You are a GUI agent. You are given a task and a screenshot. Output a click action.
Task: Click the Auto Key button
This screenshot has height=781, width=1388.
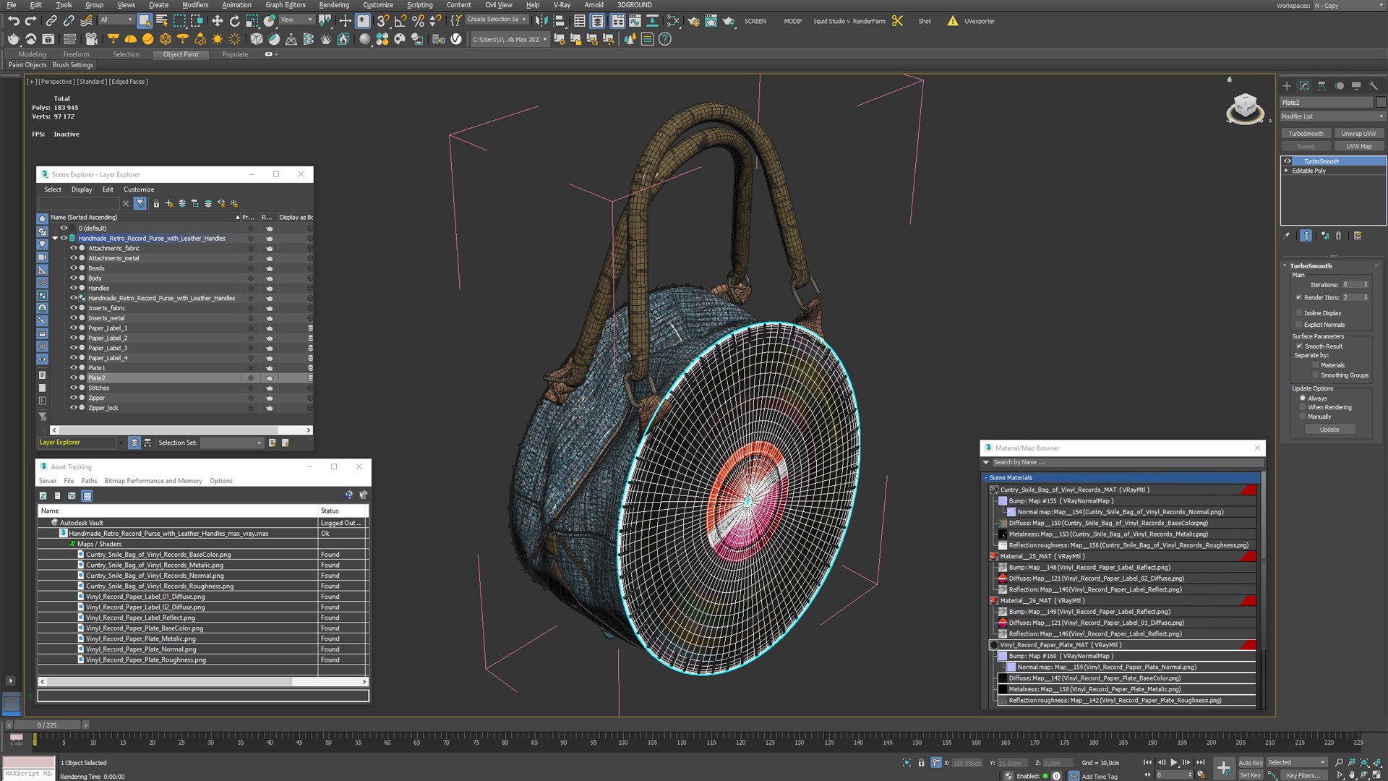[x=1250, y=763]
